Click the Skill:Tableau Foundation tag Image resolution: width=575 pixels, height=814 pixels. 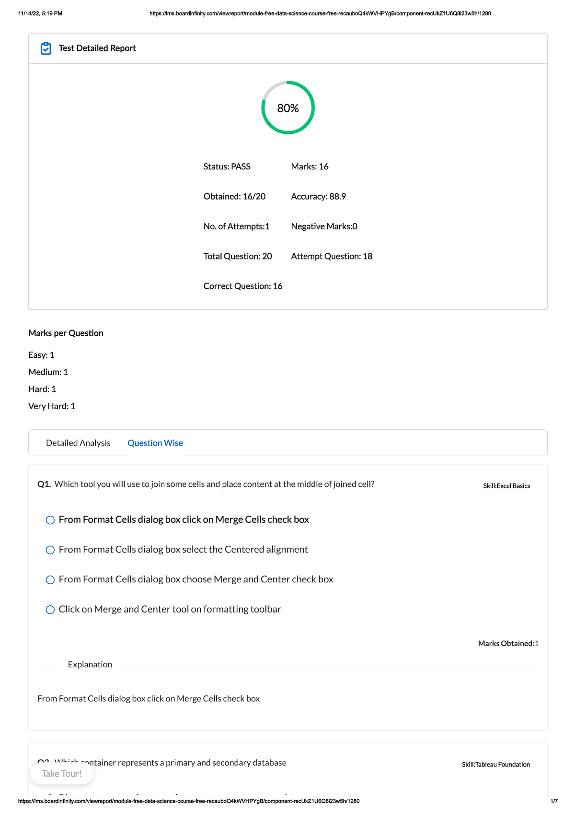coord(495,765)
